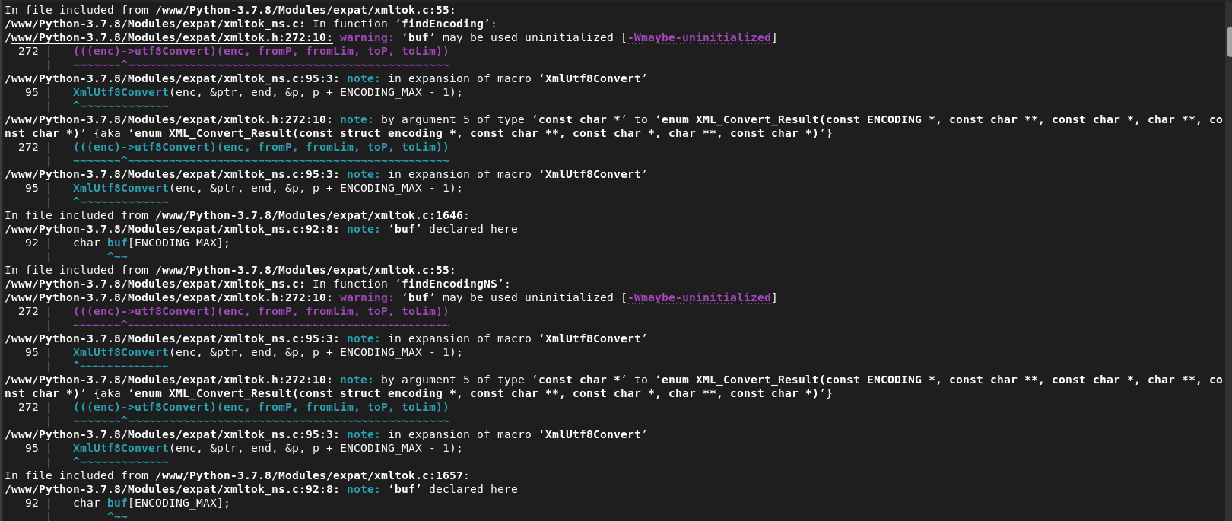Click the empty scrollbar track below the thumb

pos(1229,289)
